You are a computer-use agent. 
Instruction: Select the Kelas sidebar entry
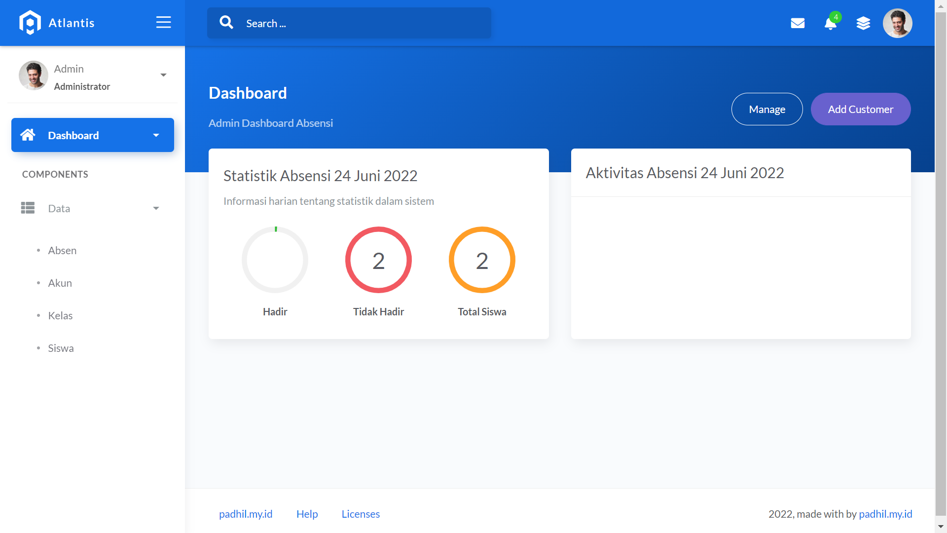60,316
